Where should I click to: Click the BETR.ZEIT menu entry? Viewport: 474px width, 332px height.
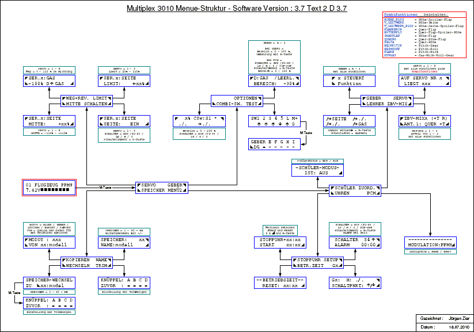point(310,265)
